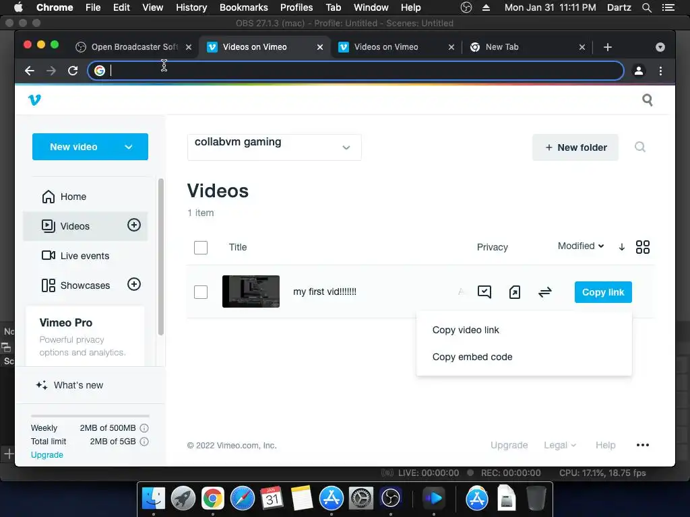Click the Help link in the footer
The image size is (690, 517).
tap(605, 445)
